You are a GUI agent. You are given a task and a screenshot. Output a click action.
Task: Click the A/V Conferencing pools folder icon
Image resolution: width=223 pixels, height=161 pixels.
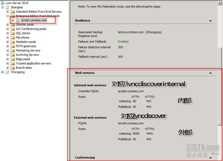[13, 29]
